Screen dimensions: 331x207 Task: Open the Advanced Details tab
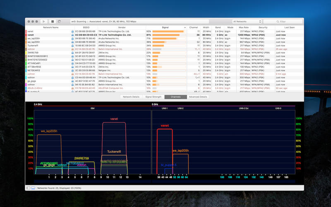click(198, 97)
